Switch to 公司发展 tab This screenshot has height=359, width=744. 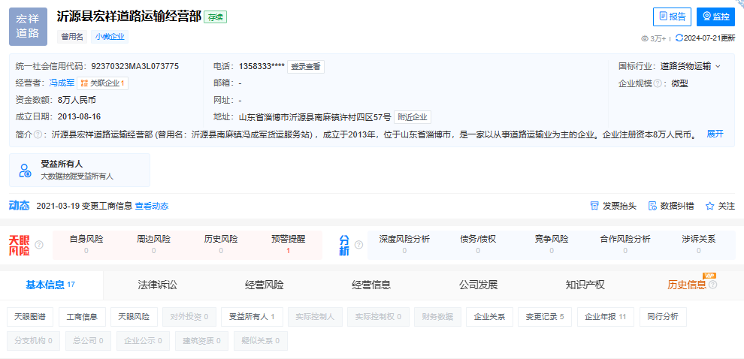478,285
